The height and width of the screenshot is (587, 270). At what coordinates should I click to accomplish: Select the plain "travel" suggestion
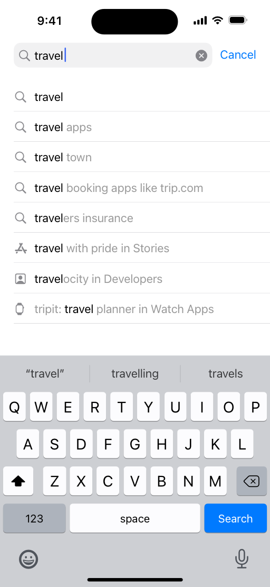(142, 97)
